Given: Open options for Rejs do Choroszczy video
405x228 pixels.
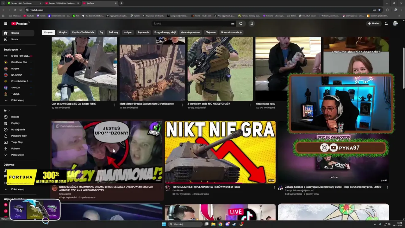Looking at the screenshot, I should coord(387,187).
